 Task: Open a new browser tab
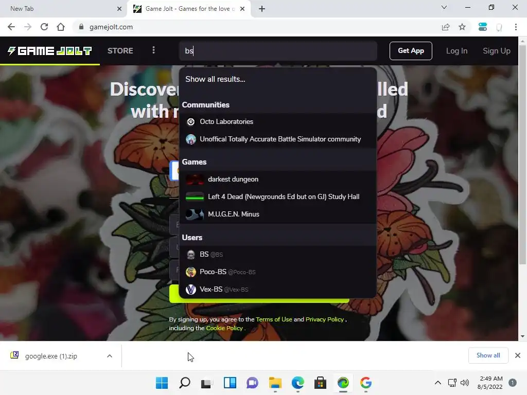coord(262,9)
